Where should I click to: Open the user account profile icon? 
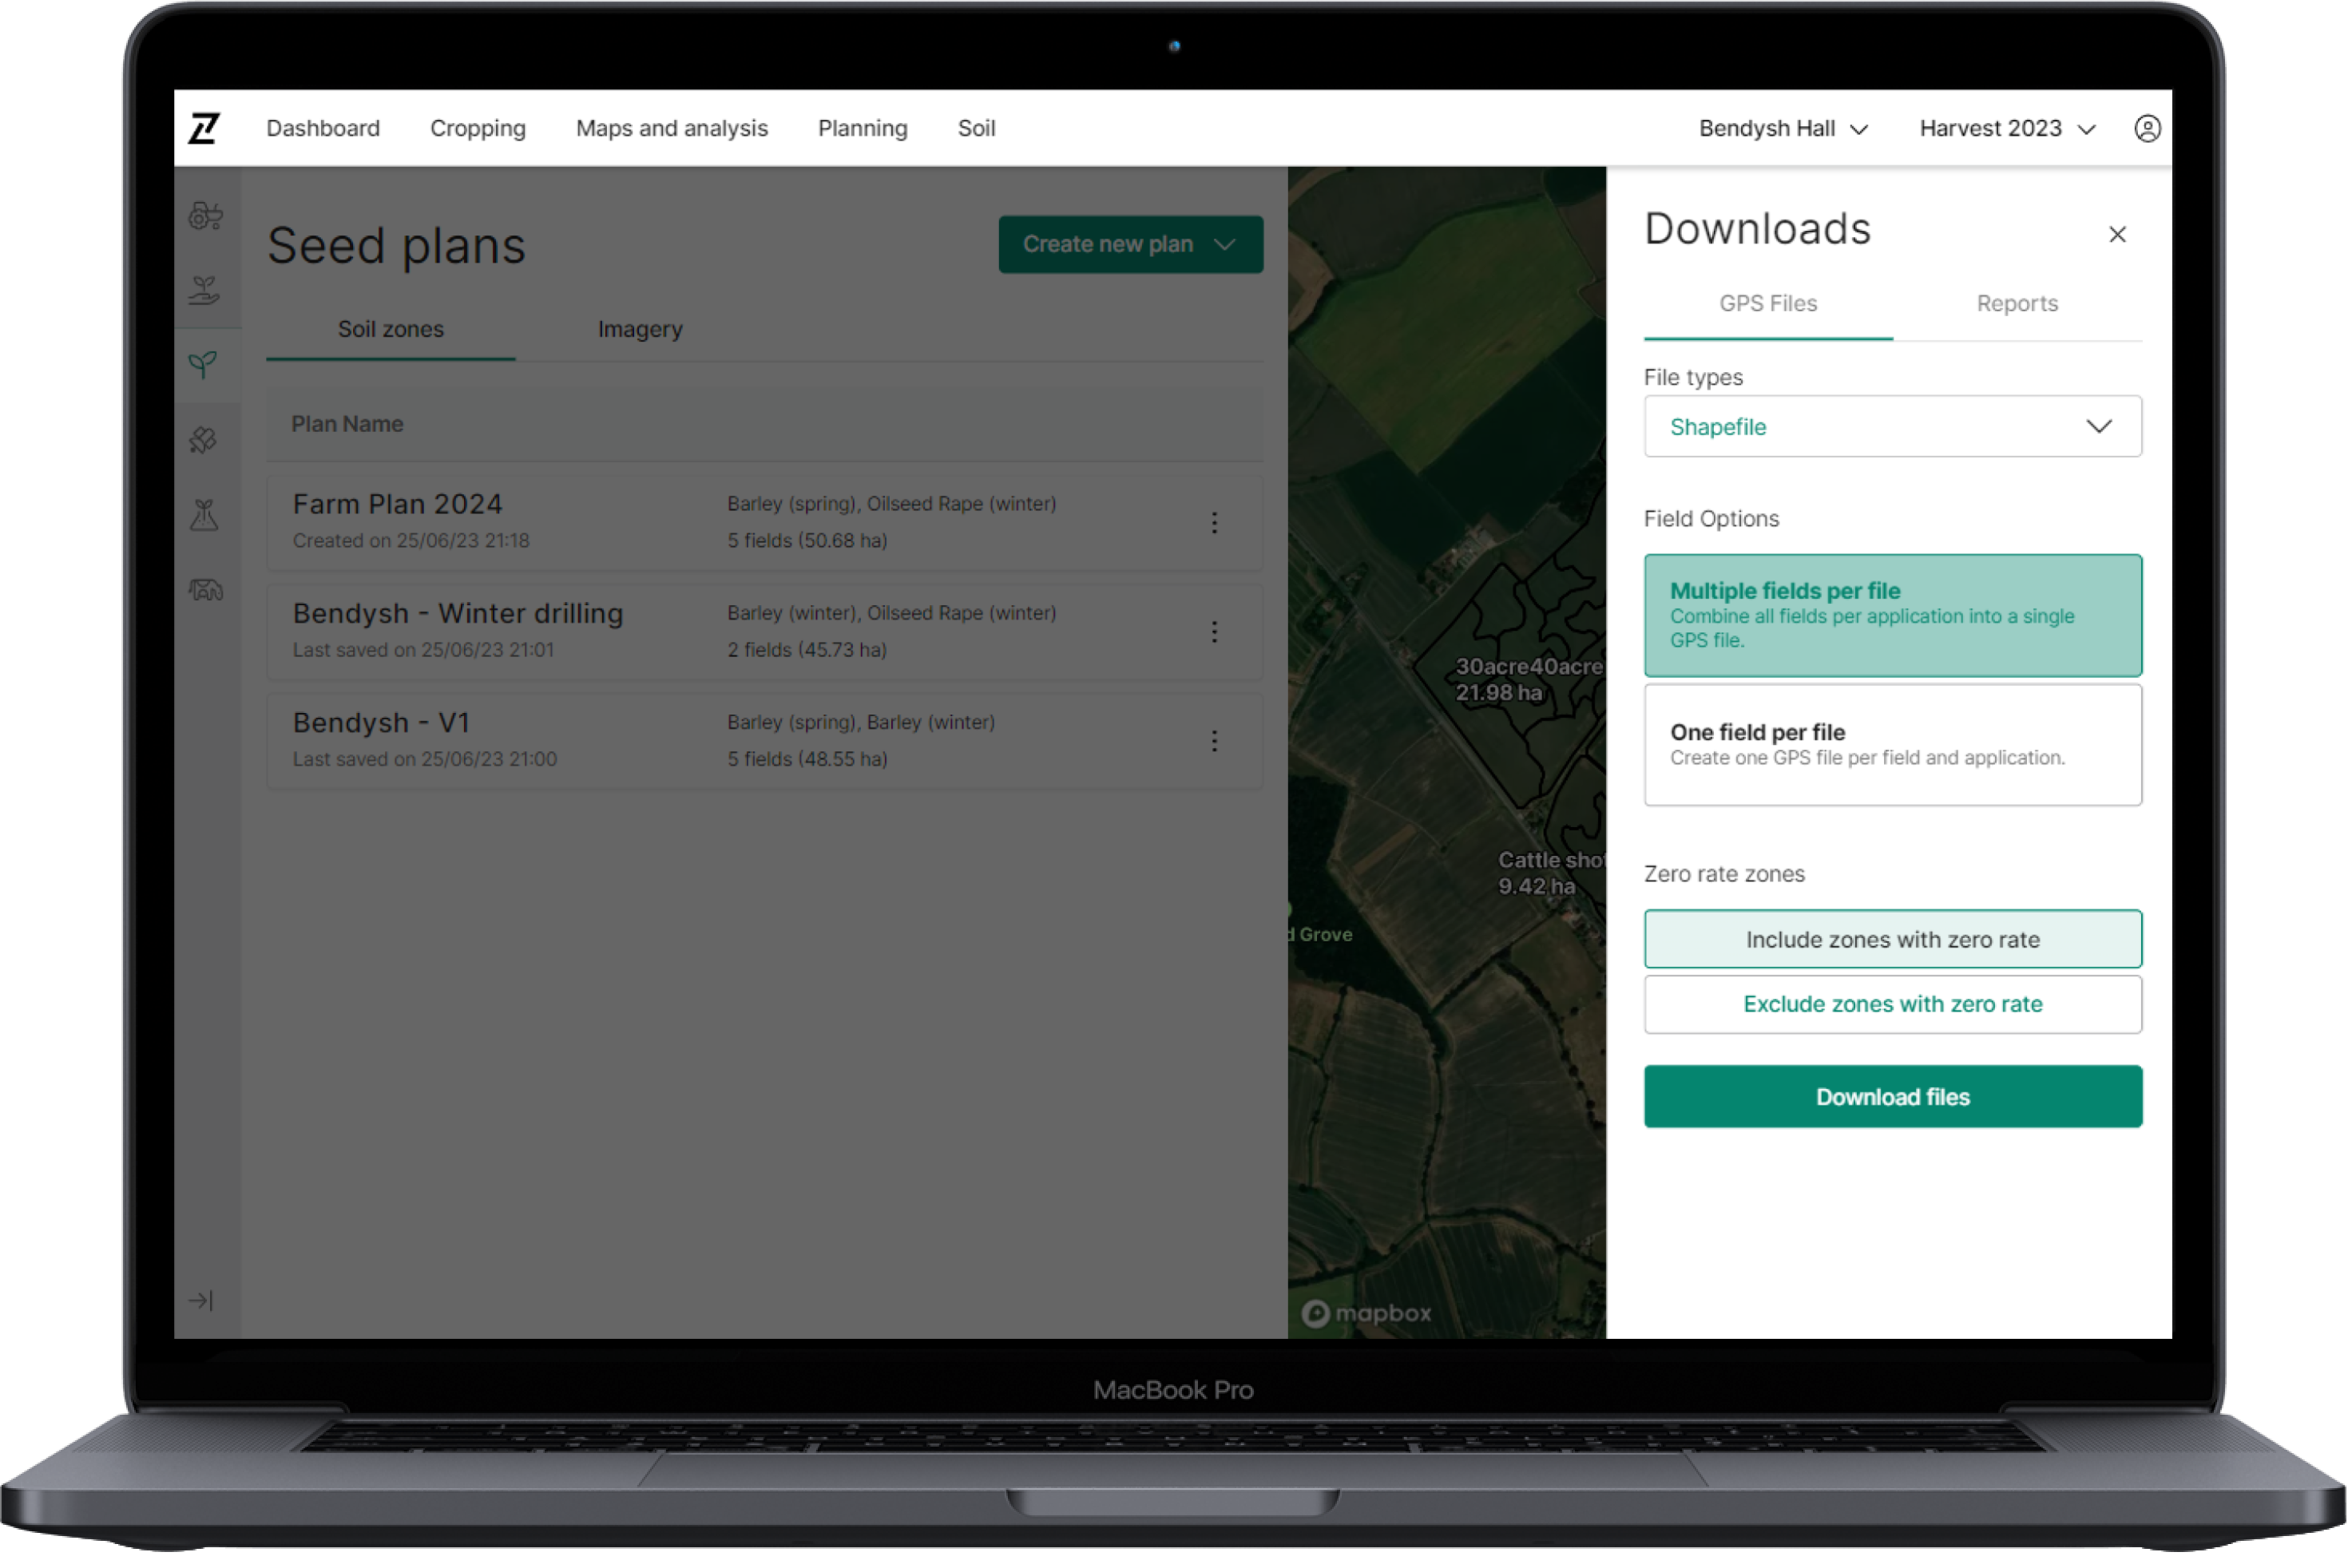tap(2147, 128)
